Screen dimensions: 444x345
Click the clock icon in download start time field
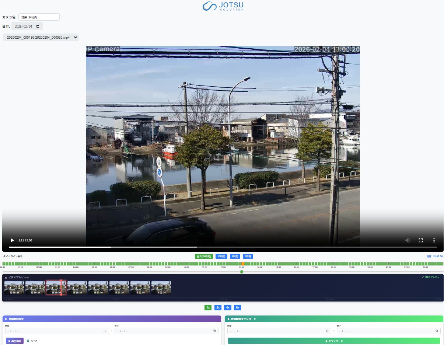[x=327, y=331]
